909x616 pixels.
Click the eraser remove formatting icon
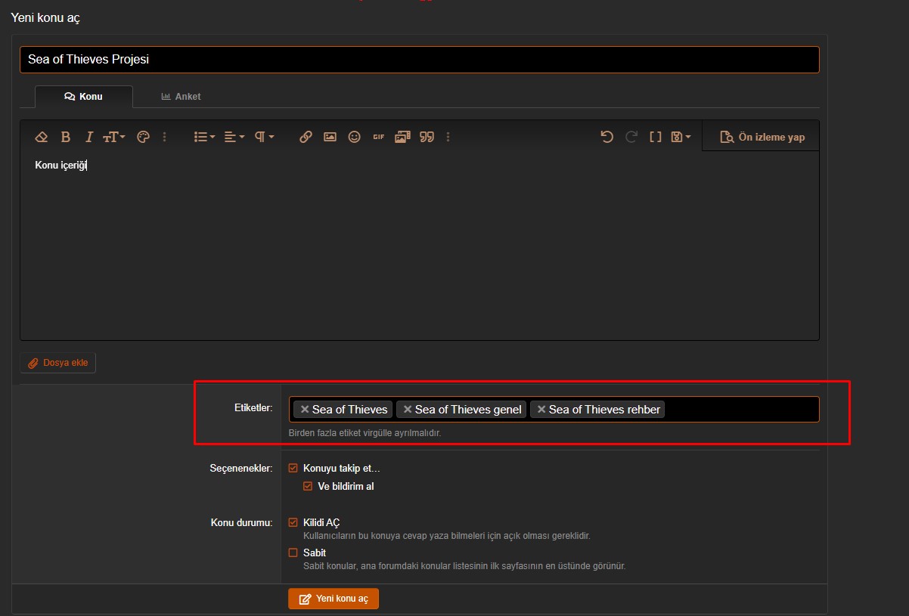[x=42, y=137]
